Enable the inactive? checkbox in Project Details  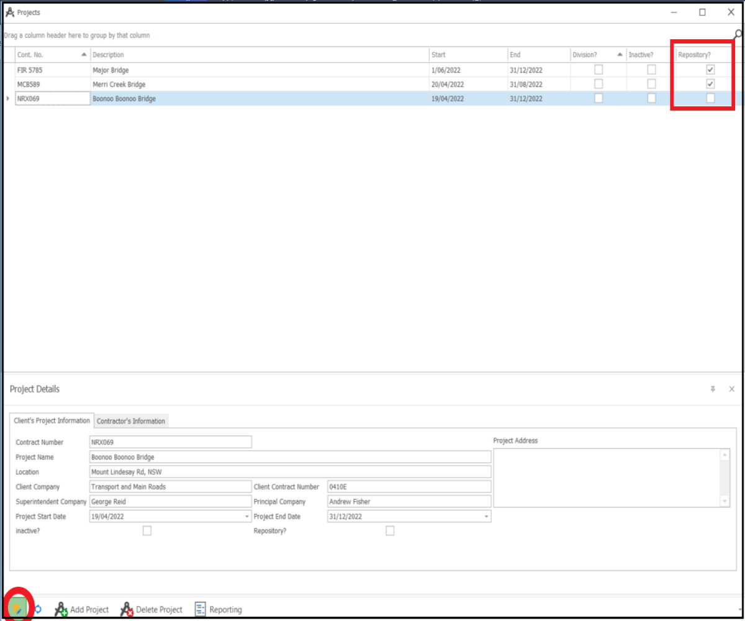[x=147, y=530]
